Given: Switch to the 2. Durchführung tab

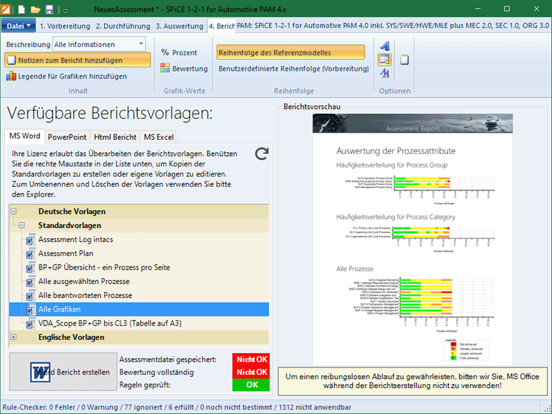Looking at the screenshot, I should (123, 26).
